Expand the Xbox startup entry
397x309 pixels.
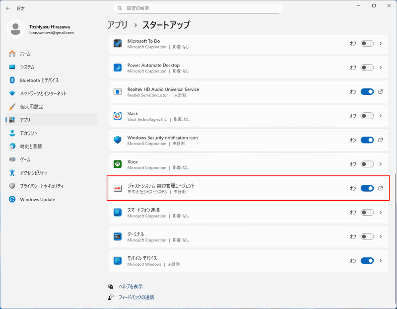(x=381, y=164)
